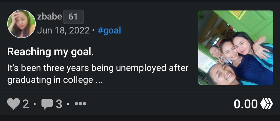280x121 pixels.
Task: Click 'graduating in college' excerpt line
Action: coord(50,80)
